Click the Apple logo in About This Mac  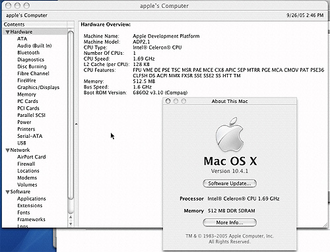(230, 135)
